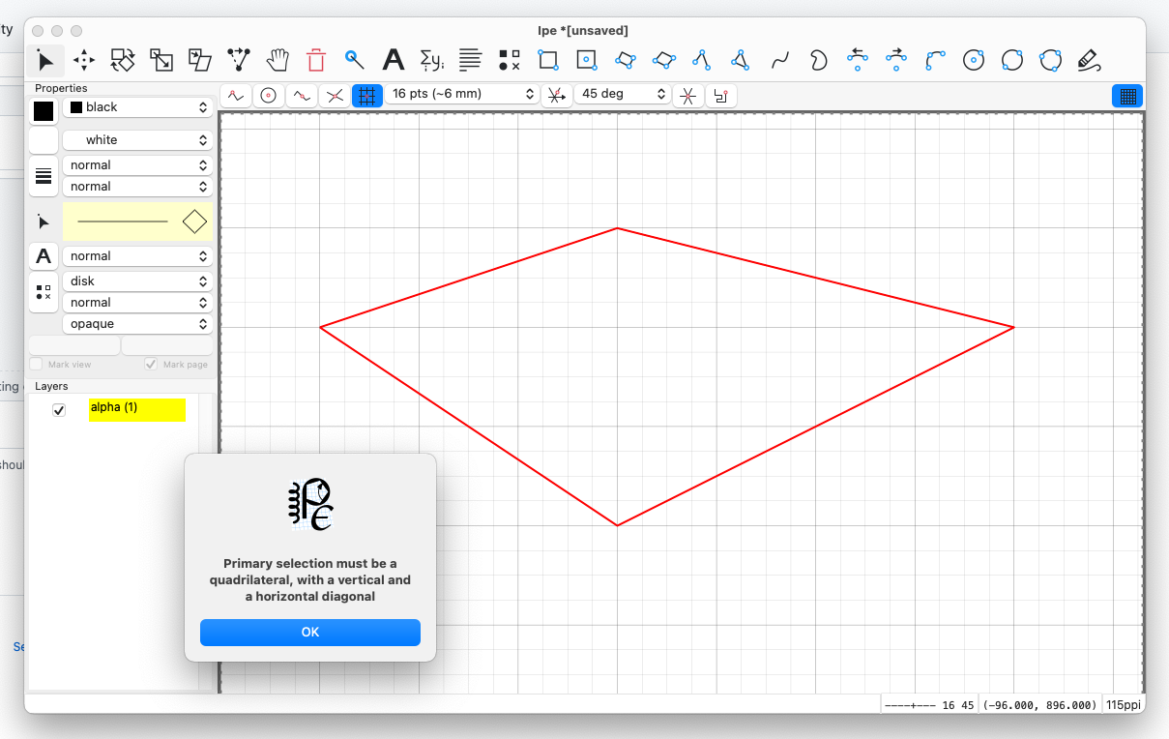Viewport: 1169px width, 739px height.
Task: Select the Translate tool
Action: click(83, 60)
